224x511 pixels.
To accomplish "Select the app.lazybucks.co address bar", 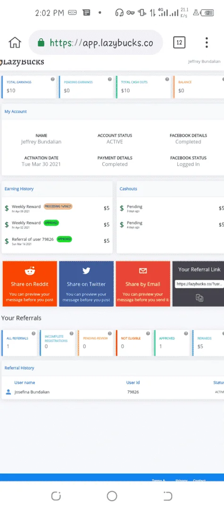I will coord(95,43).
